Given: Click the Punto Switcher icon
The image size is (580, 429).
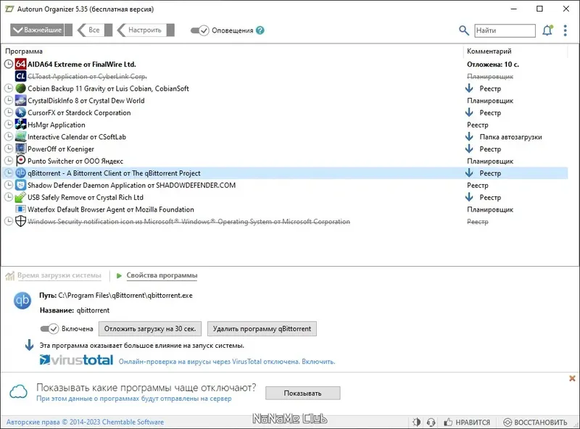Looking at the screenshot, I should click(x=21, y=161).
